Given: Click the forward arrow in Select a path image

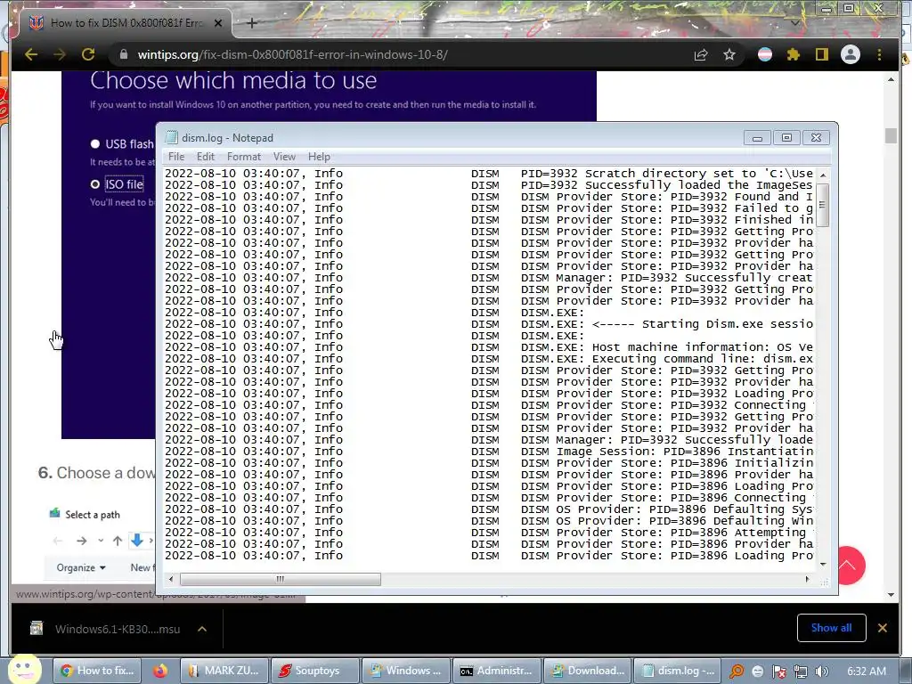Looking at the screenshot, I should point(81,541).
